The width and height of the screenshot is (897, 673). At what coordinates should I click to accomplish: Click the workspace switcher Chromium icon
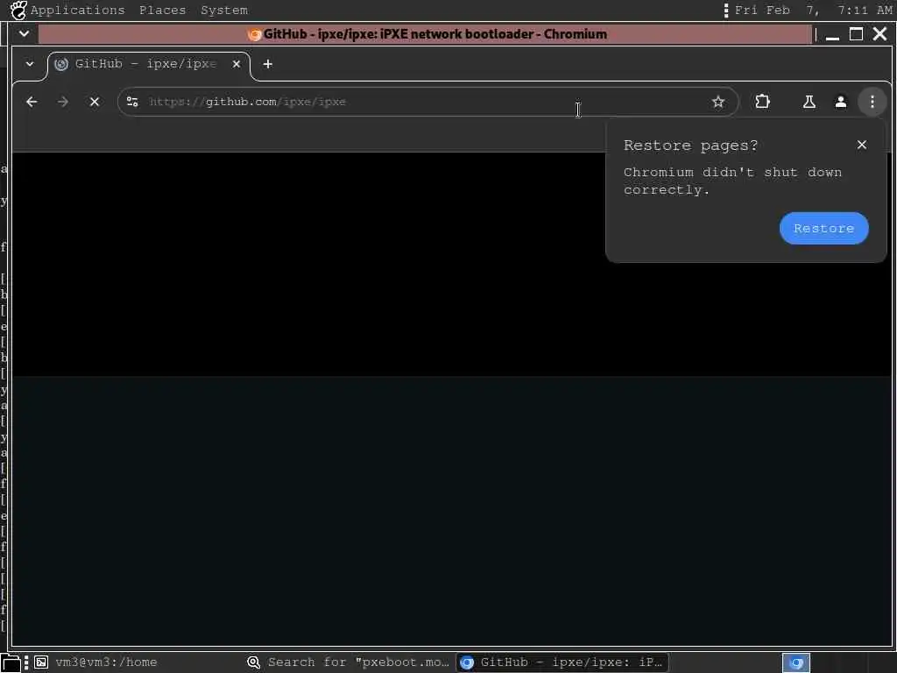(x=795, y=662)
